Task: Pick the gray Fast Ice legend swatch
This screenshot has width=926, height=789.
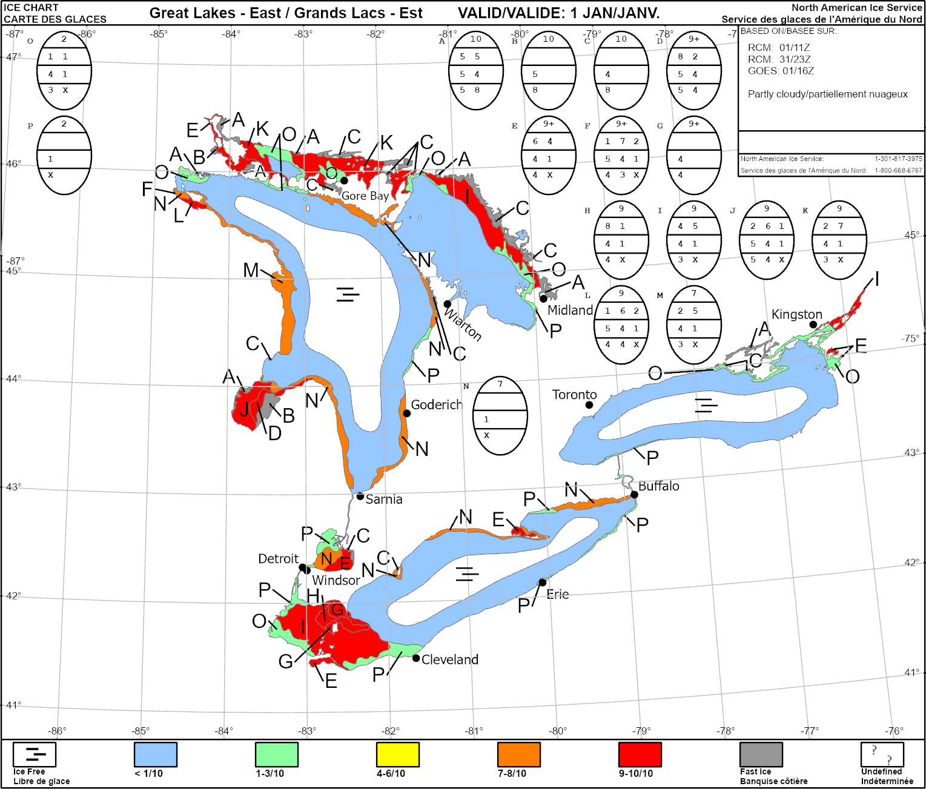Action: pos(761,754)
